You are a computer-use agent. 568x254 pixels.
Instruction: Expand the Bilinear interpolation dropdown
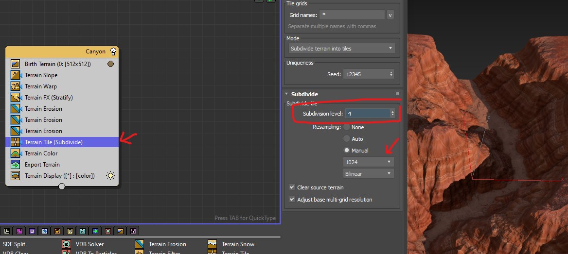[x=369, y=173]
